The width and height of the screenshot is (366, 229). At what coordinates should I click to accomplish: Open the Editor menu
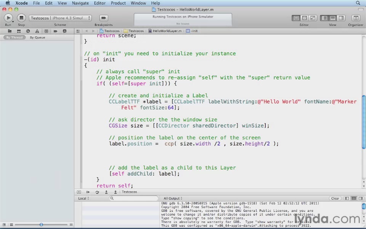(x=100, y=3)
